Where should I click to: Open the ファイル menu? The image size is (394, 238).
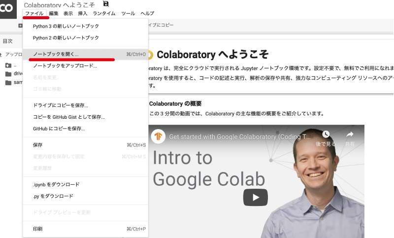tap(34, 13)
